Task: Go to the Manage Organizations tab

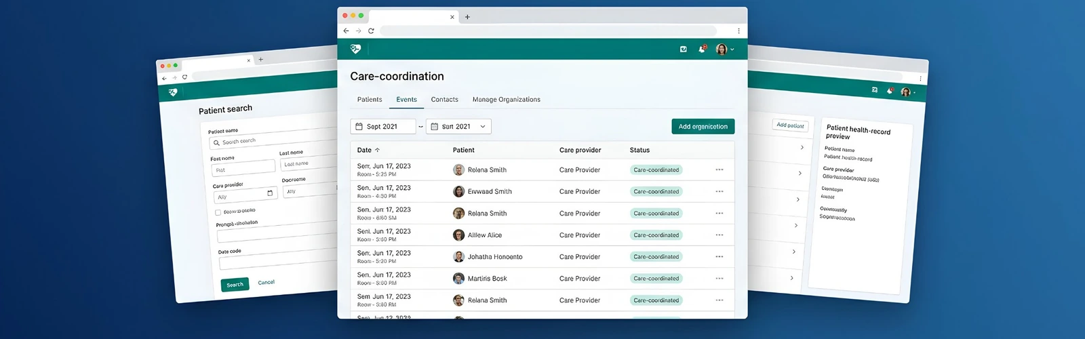Action: (507, 100)
